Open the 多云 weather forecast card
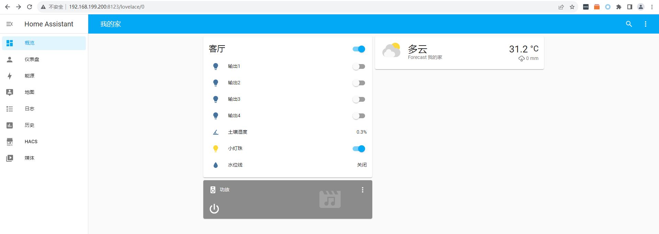 click(x=459, y=53)
